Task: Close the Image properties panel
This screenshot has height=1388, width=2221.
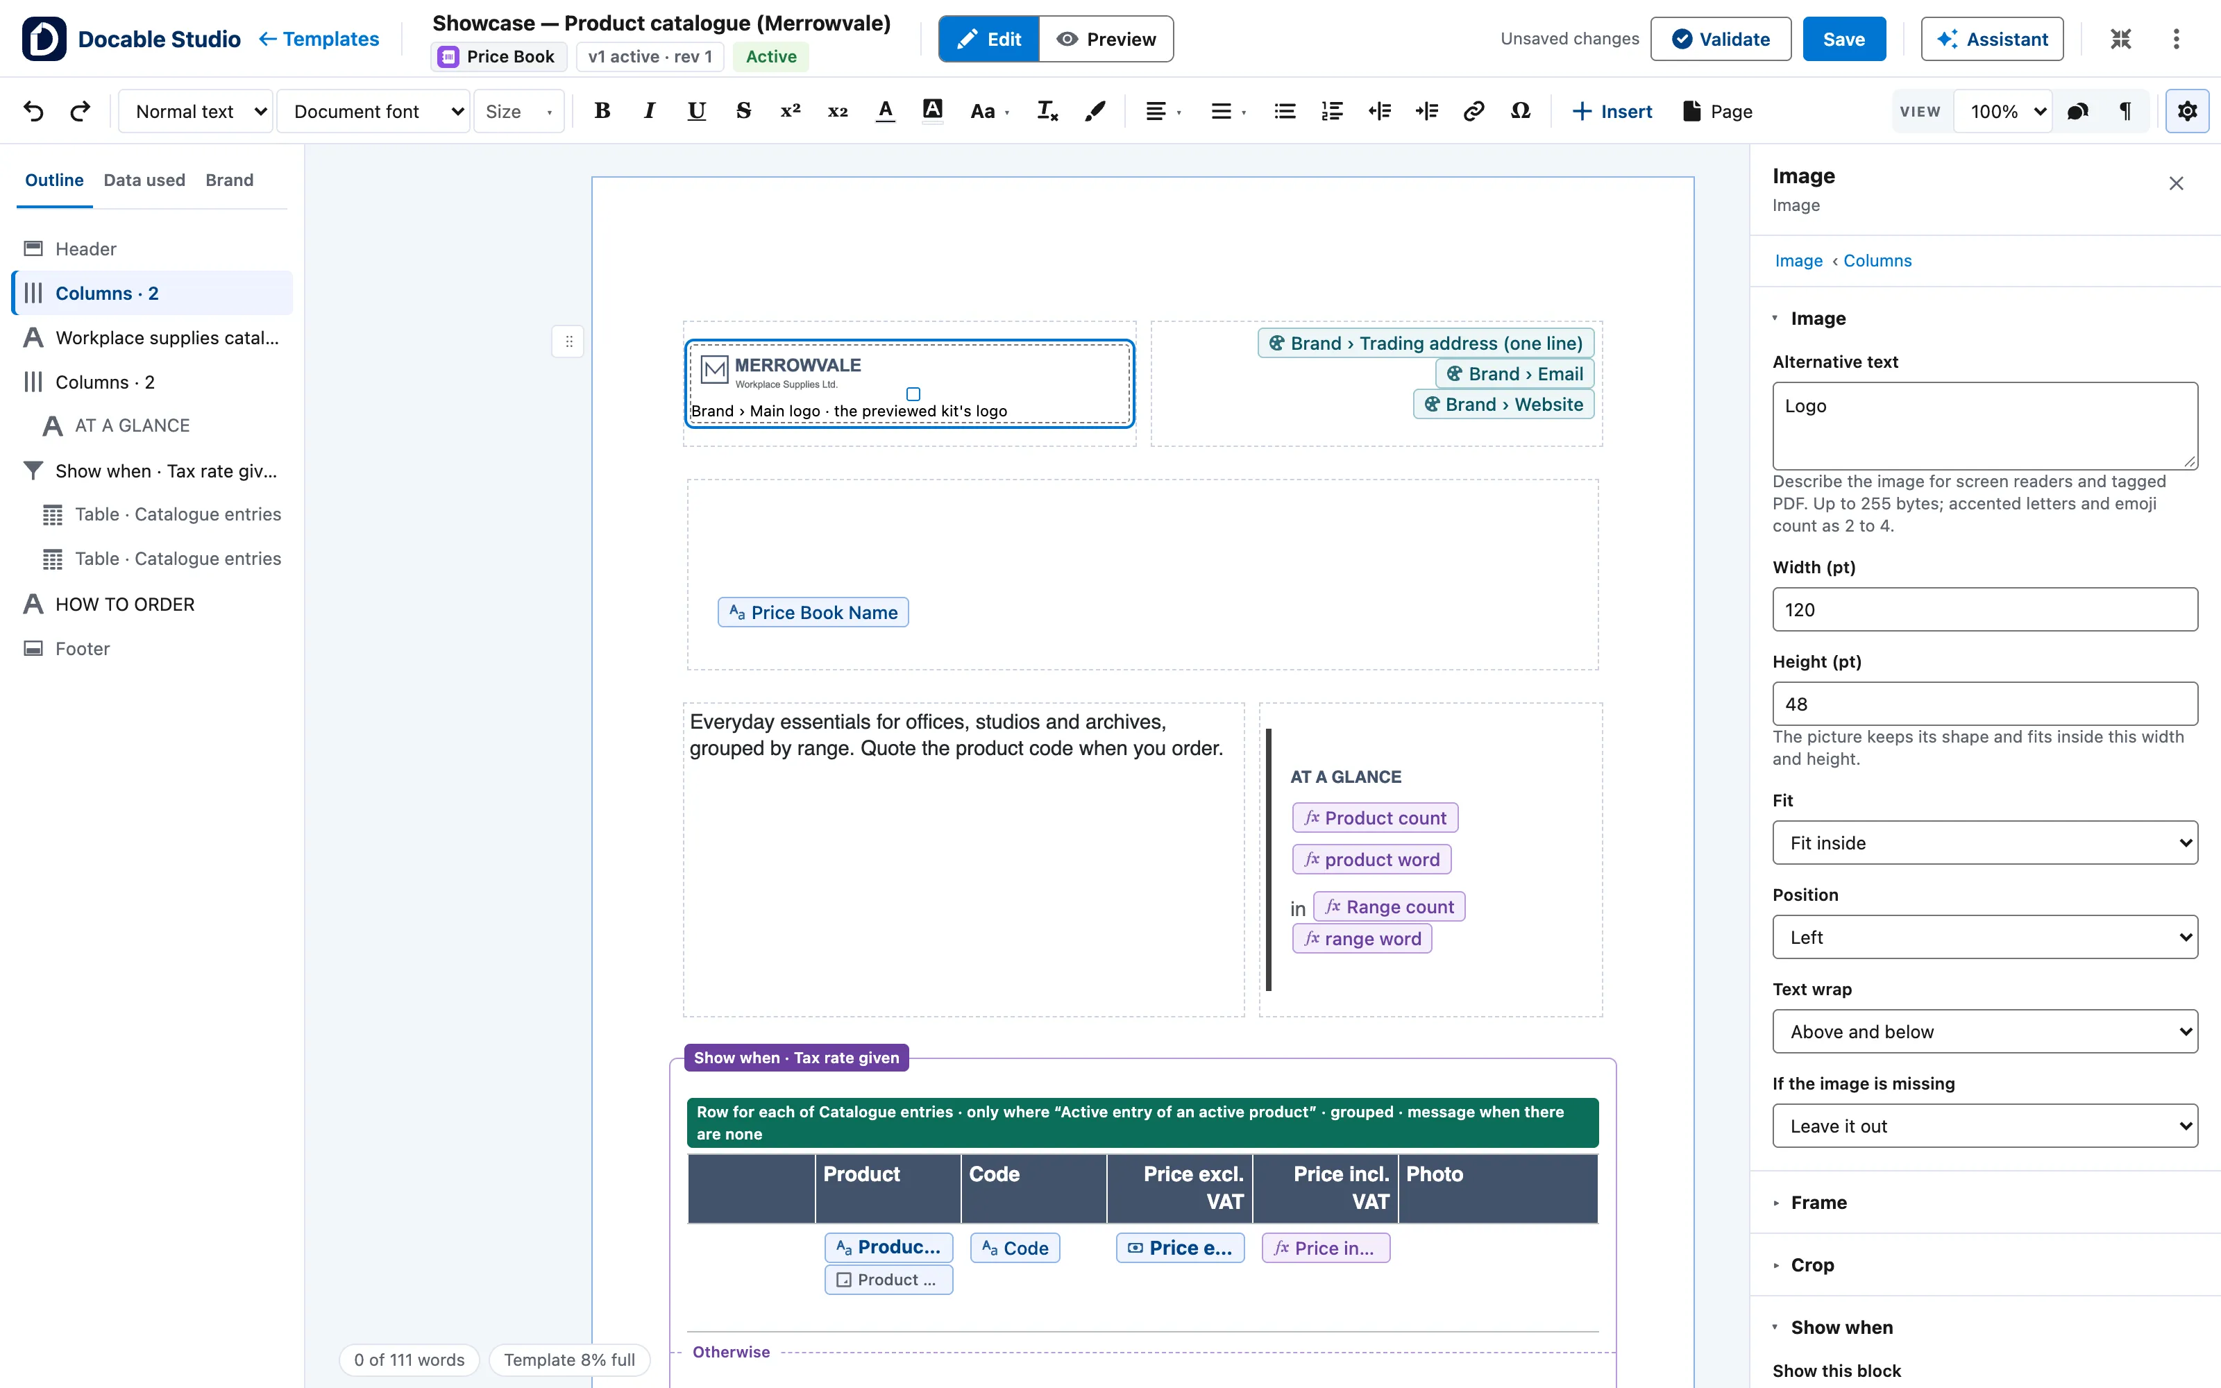Action: pyautogui.click(x=2176, y=184)
